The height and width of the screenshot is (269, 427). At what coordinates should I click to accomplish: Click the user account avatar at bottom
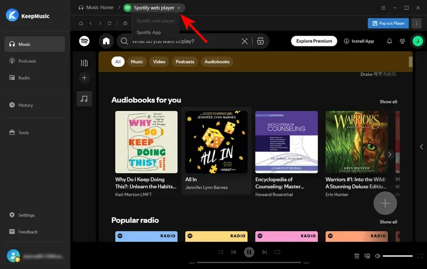pyautogui.click(x=13, y=256)
